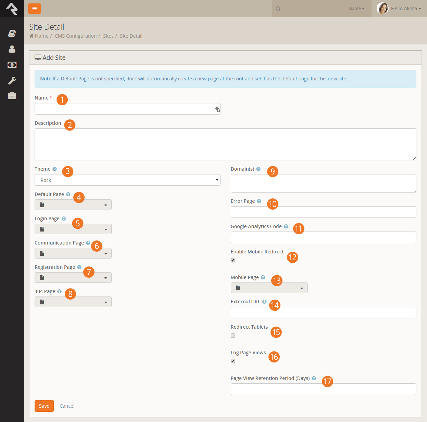Check the Redirect Tablets checkbox

(233, 335)
